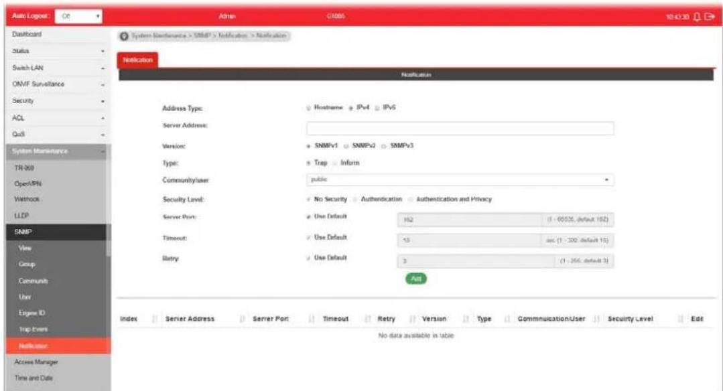Choose SNMPv3 version
Screen dimensions: 723x391
[x=384, y=146]
